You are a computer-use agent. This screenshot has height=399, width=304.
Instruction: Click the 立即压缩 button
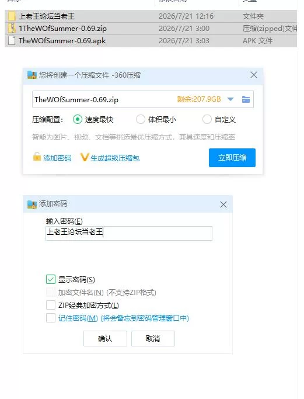click(x=232, y=158)
